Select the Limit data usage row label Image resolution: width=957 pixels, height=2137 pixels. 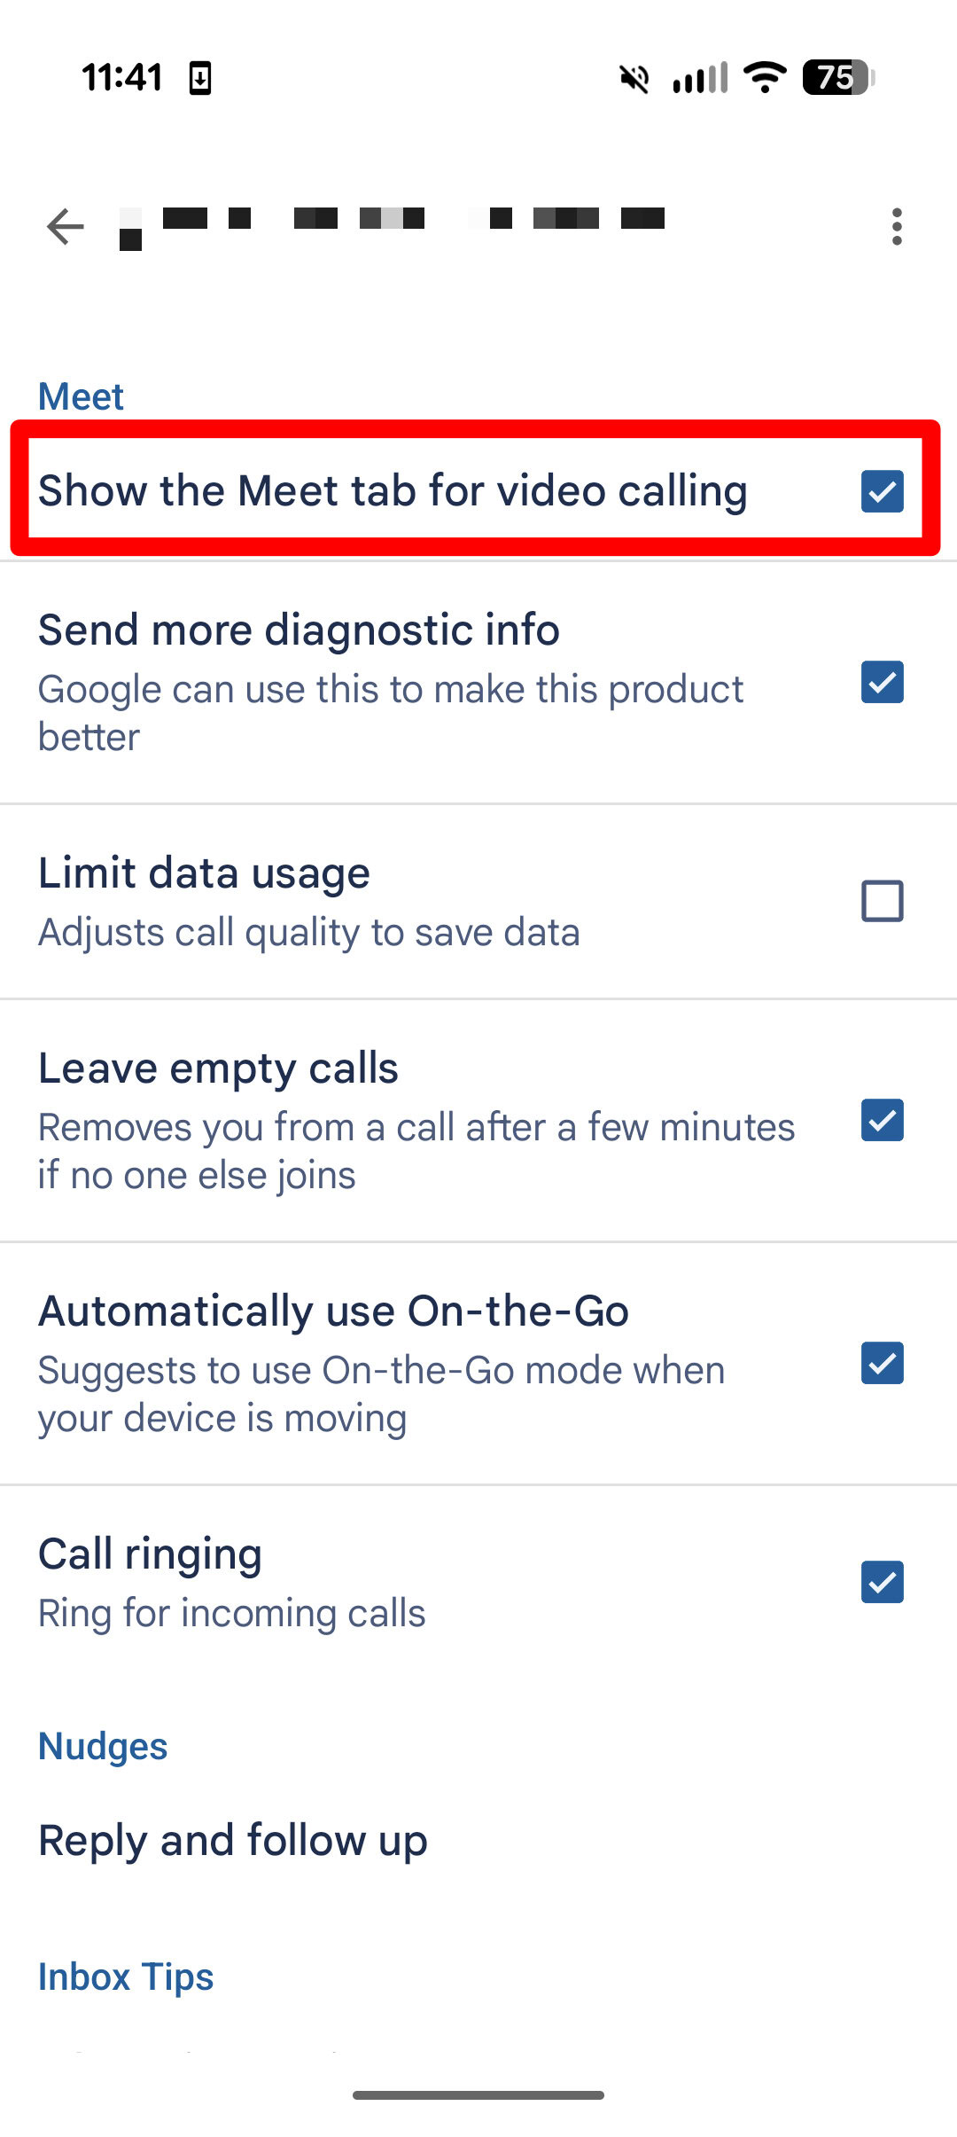[x=204, y=873]
